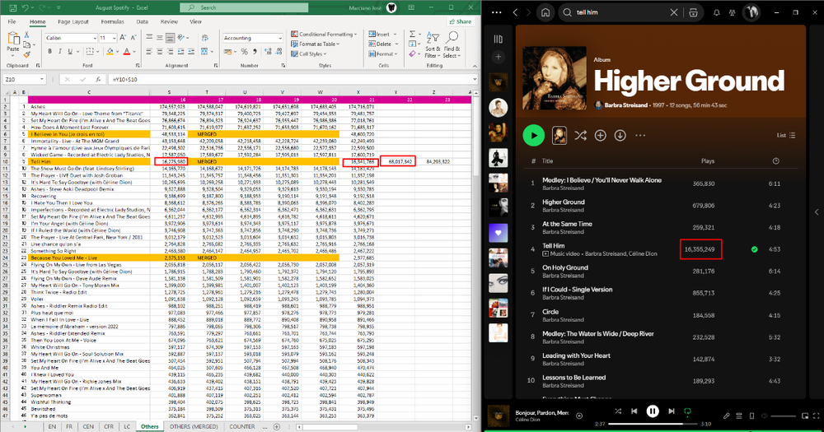Open Browse icon in Spotify search bar
Viewport: 824px width, 432px height.
tap(693, 12)
